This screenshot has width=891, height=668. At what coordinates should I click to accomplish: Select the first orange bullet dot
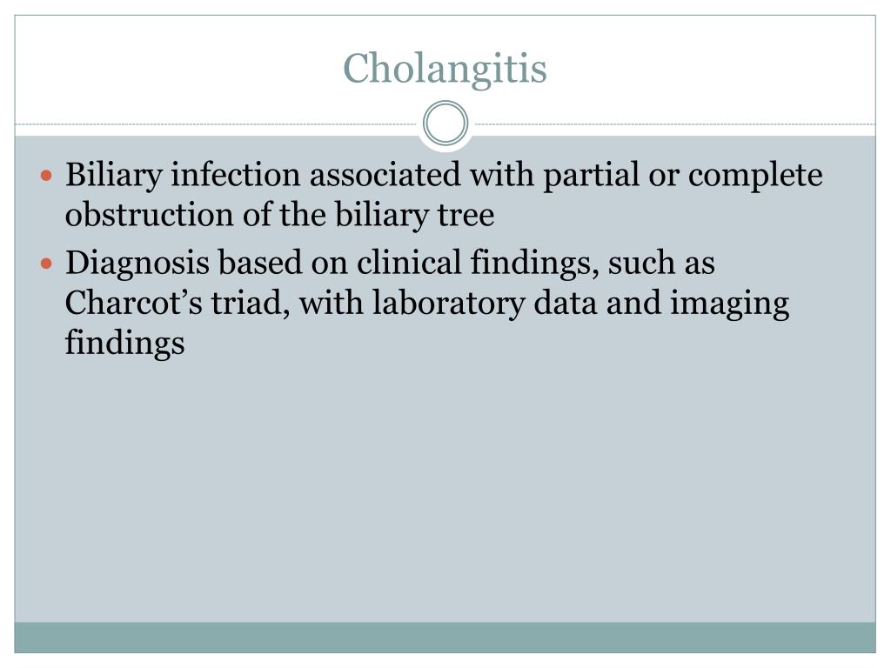[47, 176]
